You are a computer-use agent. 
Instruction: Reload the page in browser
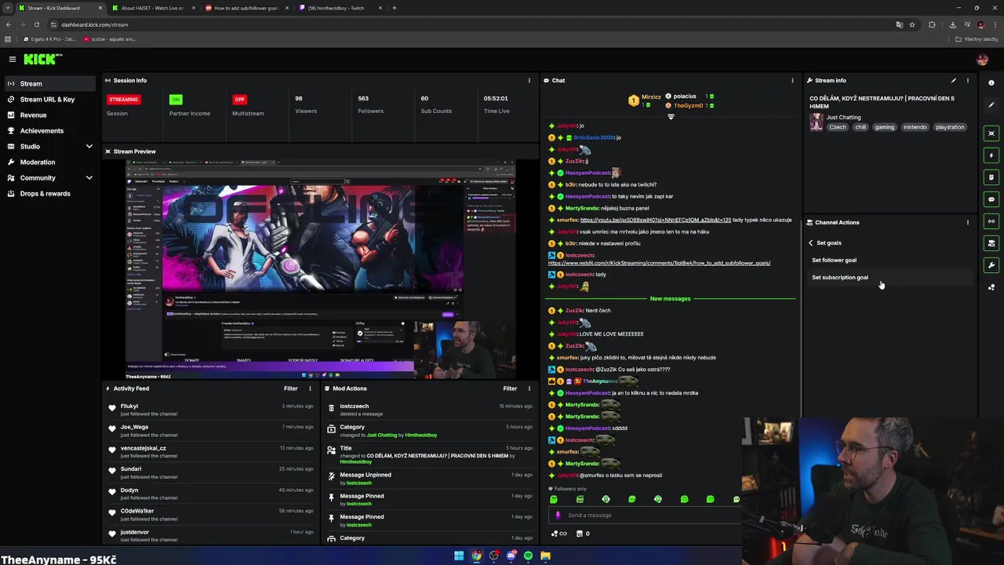click(36, 24)
